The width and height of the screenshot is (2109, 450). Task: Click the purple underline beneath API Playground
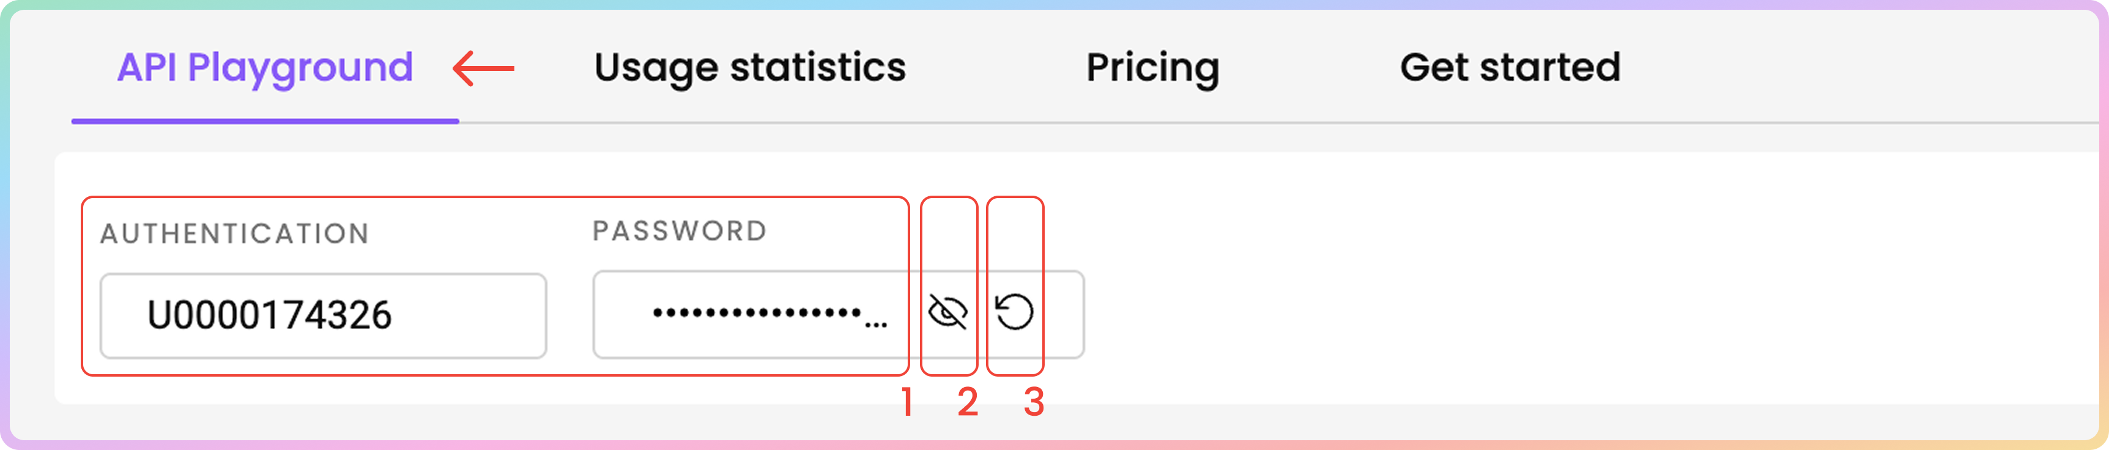click(265, 121)
